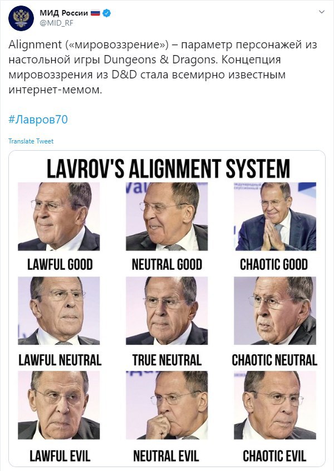Open the Lawful Neutral photo
This screenshot has width=334, height=471.
tap(59, 311)
